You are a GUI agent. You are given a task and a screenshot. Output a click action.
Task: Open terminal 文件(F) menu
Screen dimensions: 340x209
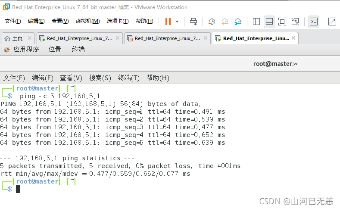tap(14, 78)
